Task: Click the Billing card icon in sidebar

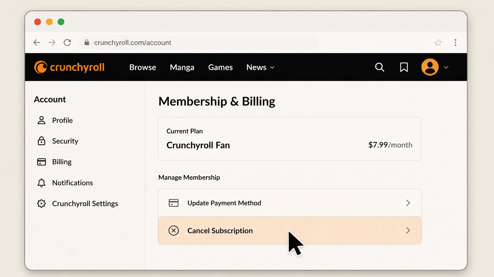Action: pos(41,162)
